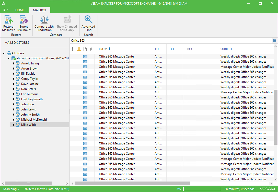Viewport: 278px width, 192px height.
Task: Click the abc.onmicrosoft.com database icon
Action: 13,58
